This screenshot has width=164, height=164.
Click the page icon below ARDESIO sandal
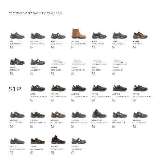(x=52, y=100)
